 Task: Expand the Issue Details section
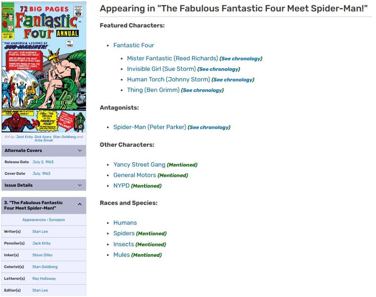[80, 185]
